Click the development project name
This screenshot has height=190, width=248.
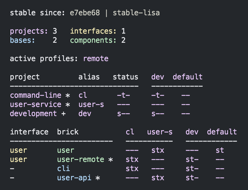tap(33, 114)
